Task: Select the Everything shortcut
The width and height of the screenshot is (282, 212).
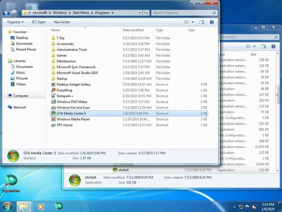Action: [64, 90]
